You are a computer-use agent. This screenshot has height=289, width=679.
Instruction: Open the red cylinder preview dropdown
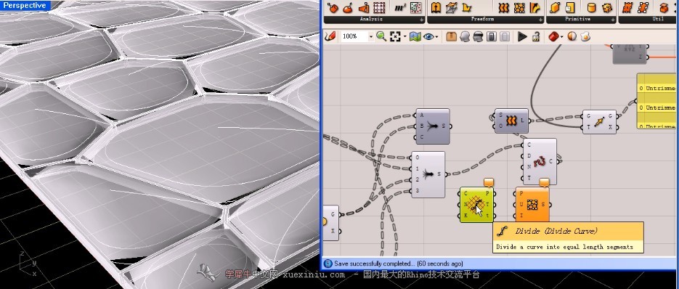[x=561, y=37]
